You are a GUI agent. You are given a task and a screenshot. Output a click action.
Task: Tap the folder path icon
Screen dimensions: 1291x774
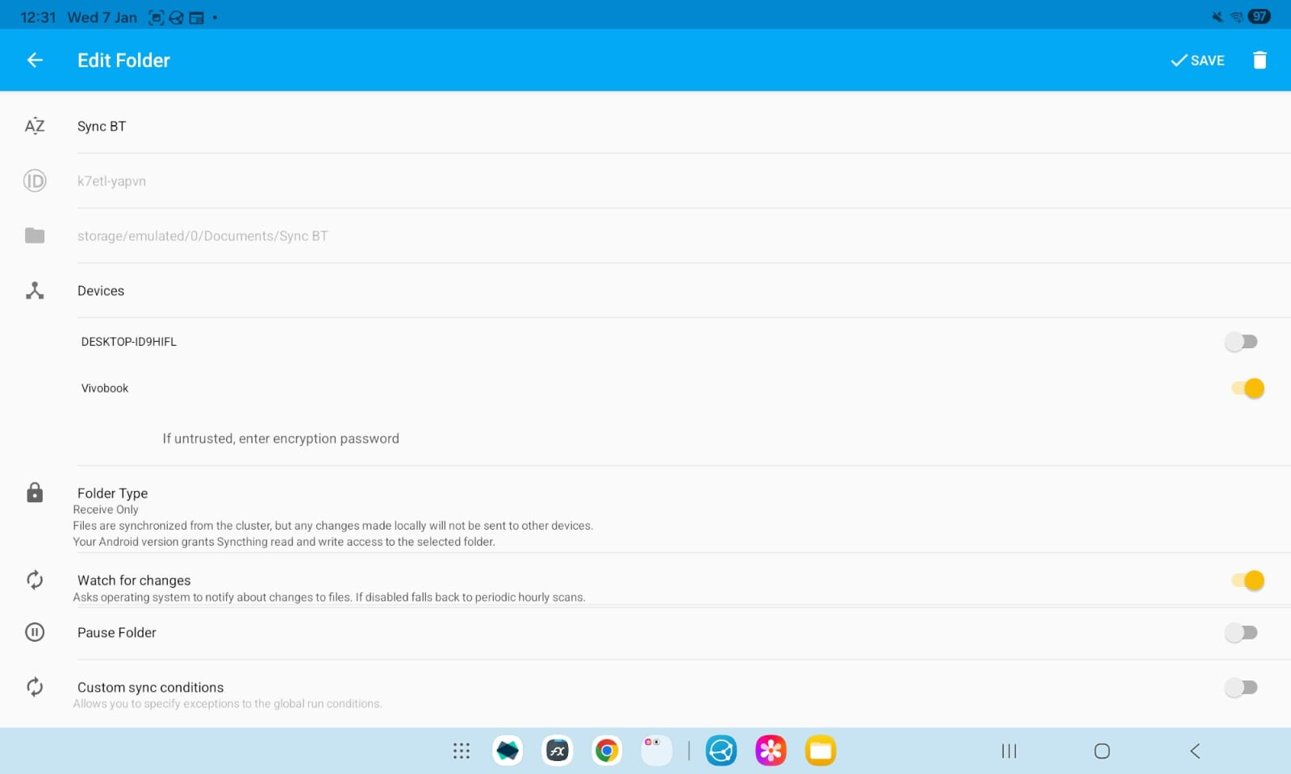point(35,235)
